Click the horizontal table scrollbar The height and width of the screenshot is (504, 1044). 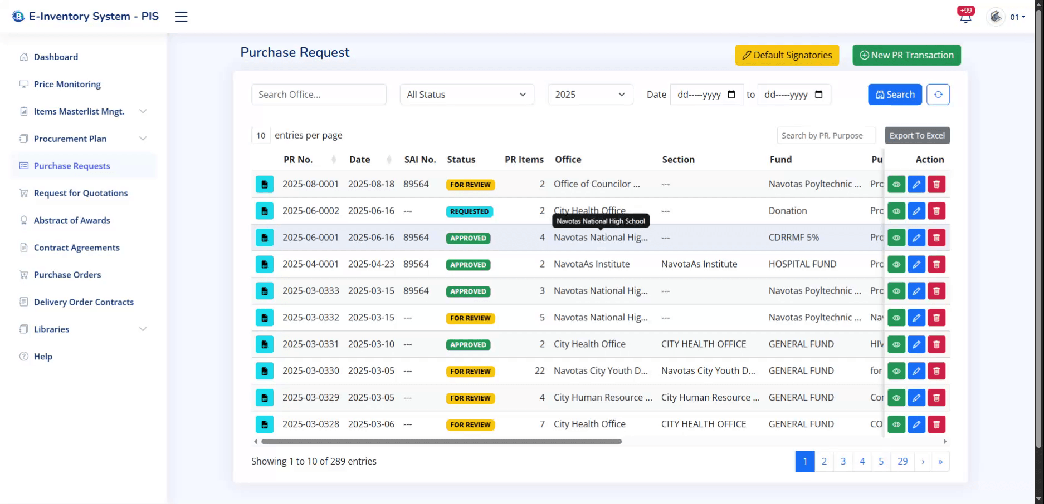[441, 442]
